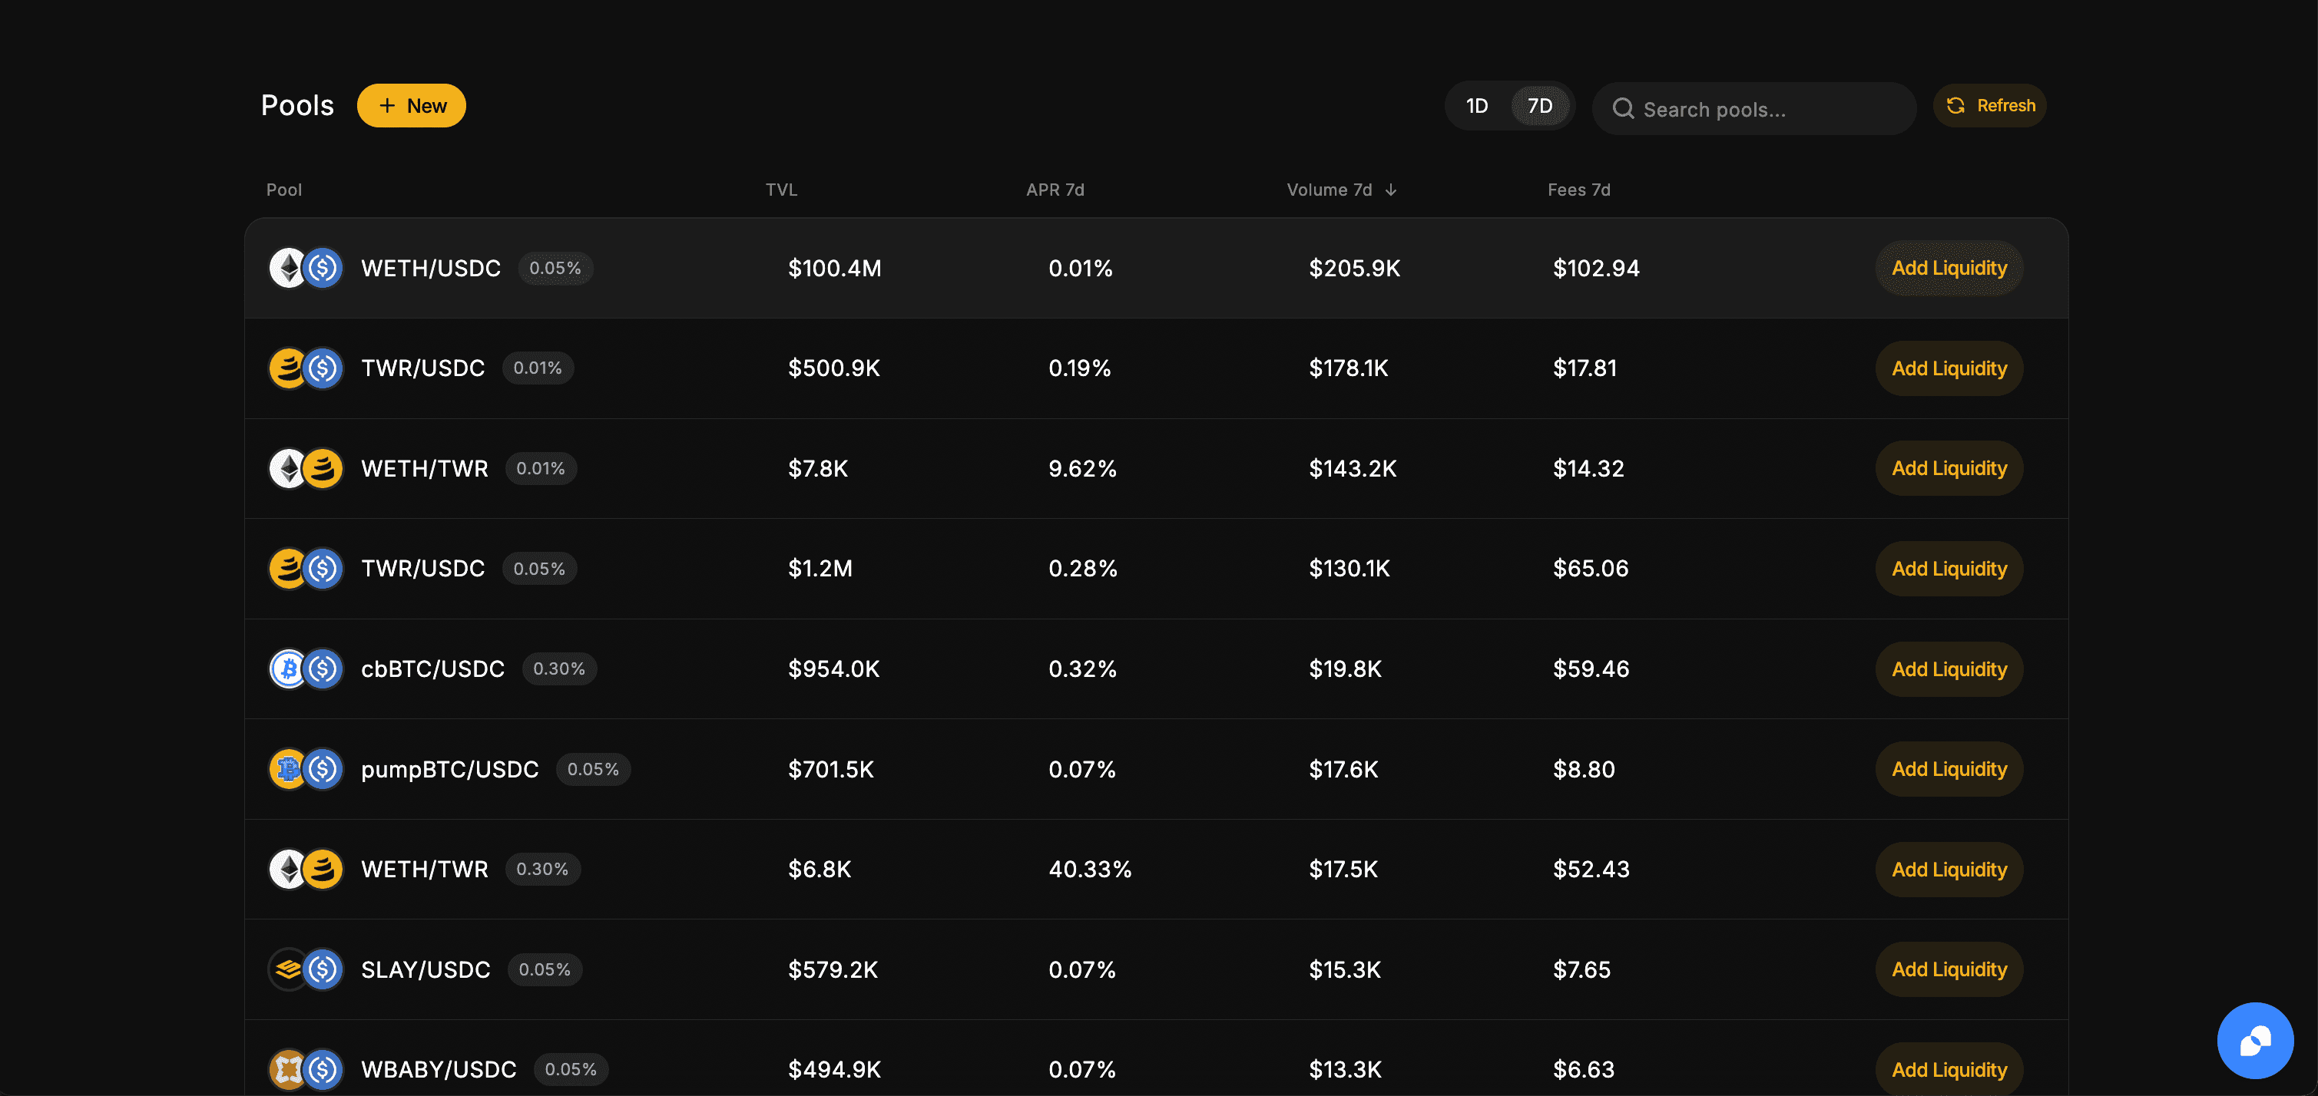
Task: Click the WBABY/USDC token pair icon
Action: tap(306, 1069)
